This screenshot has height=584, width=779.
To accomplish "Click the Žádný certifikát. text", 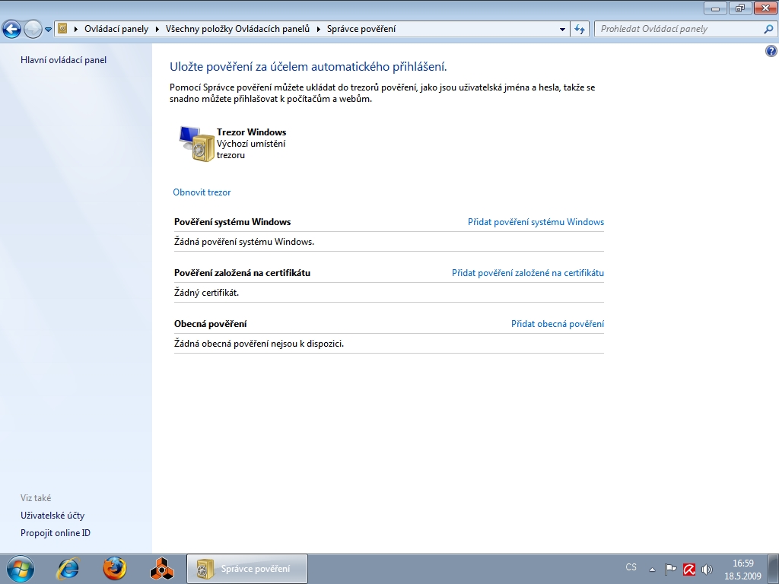I will tap(206, 293).
